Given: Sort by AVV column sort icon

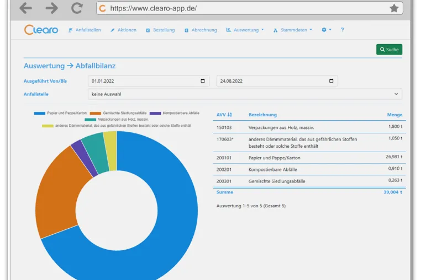Looking at the screenshot, I should coord(229,115).
